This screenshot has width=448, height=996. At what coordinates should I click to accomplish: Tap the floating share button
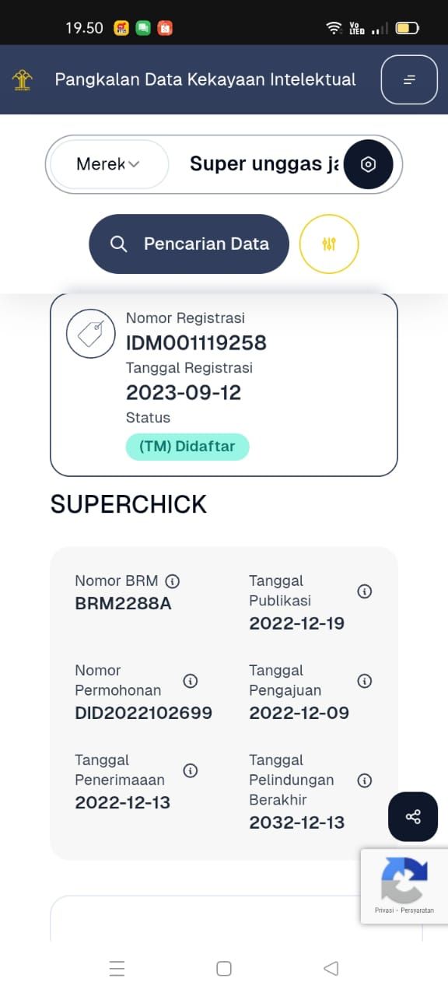pos(413,816)
